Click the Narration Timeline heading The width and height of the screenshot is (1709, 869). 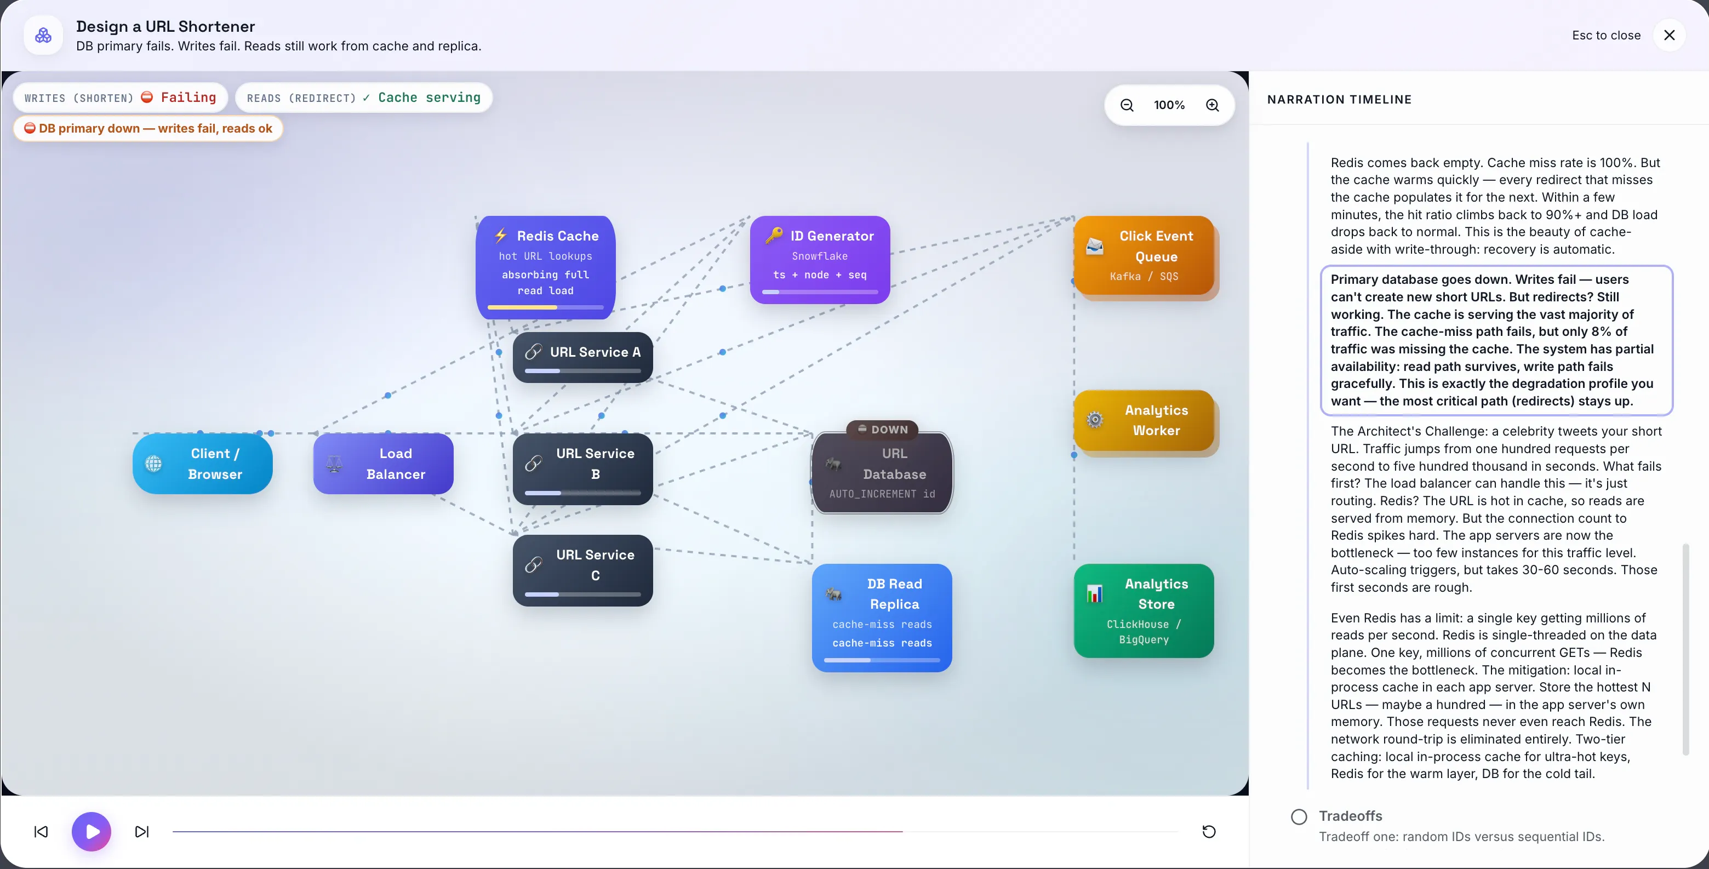tap(1339, 100)
